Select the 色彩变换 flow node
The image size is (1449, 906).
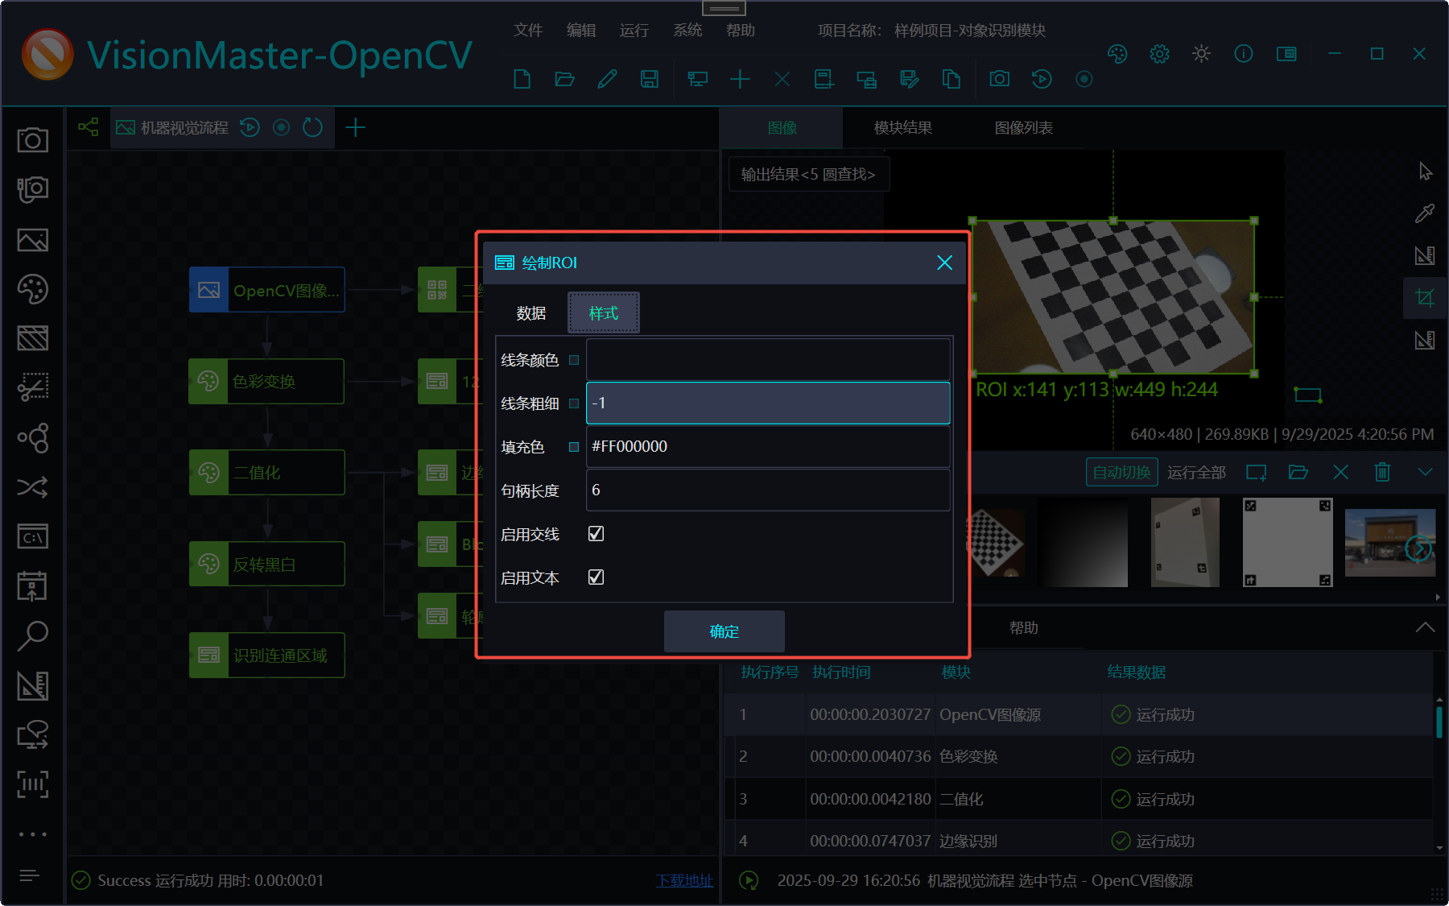tap(266, 381)
